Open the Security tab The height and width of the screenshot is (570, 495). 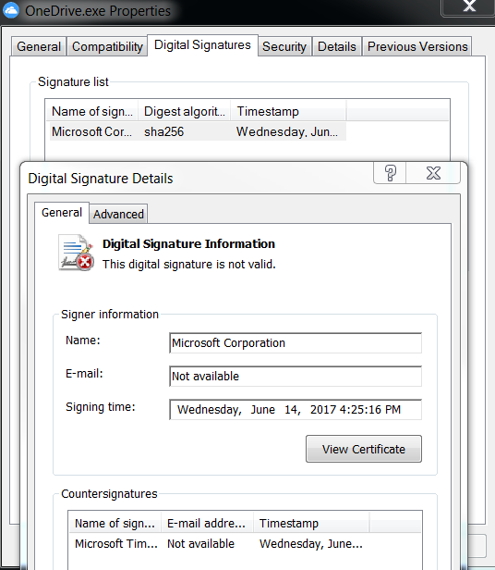click(284, 46)
